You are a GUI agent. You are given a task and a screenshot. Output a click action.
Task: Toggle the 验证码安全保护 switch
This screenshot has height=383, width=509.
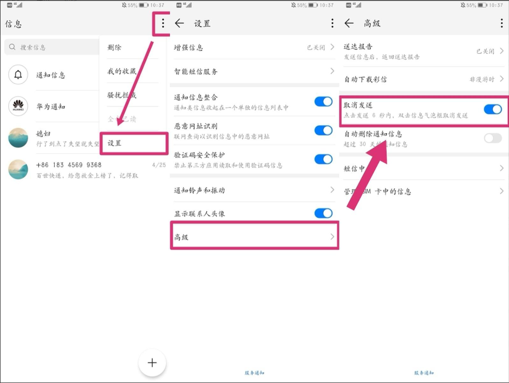pos(323,159)
